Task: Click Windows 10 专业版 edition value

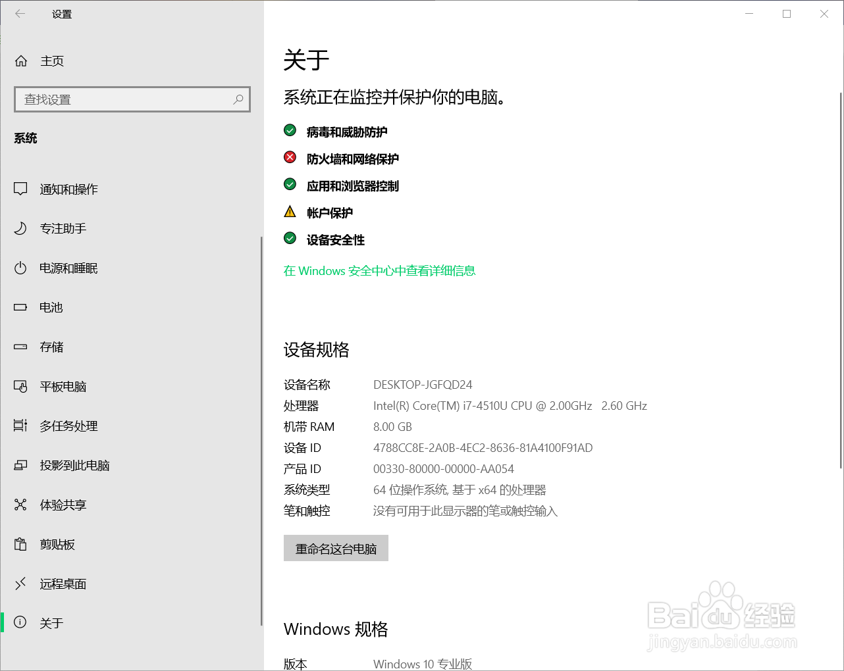Action: click(423, 663)
